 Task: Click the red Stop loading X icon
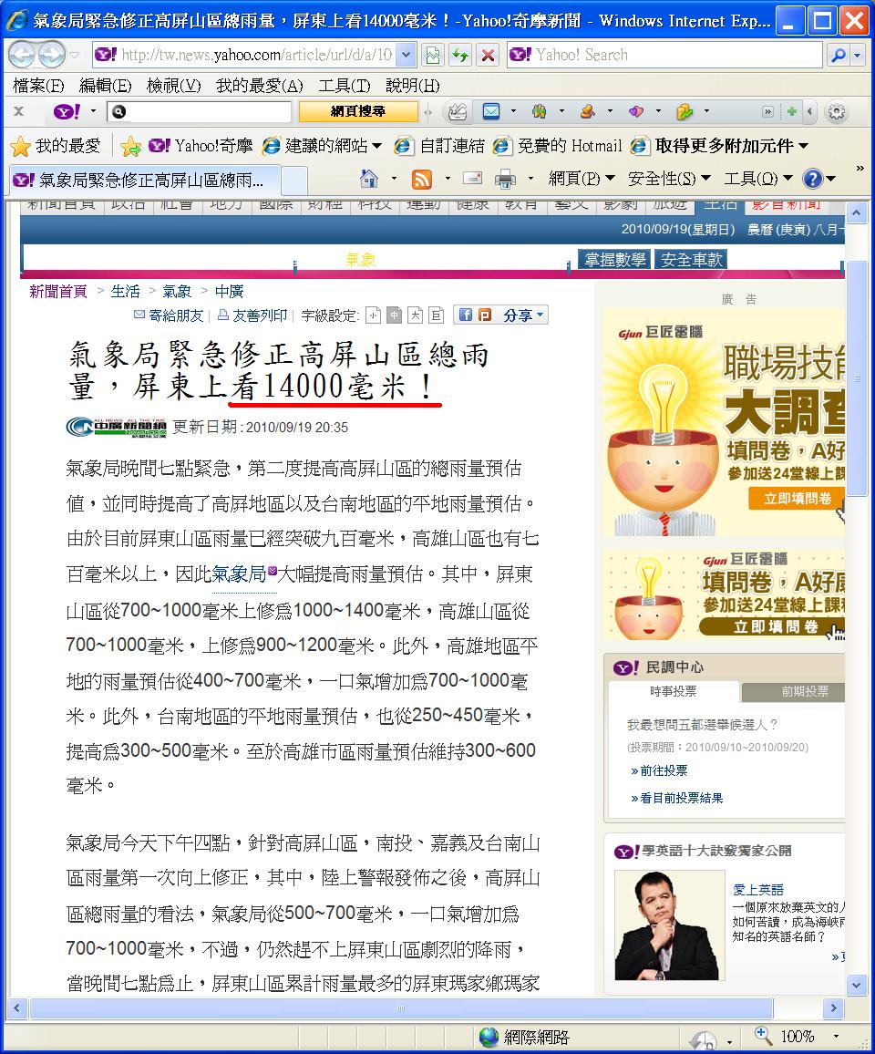point(488,55)
